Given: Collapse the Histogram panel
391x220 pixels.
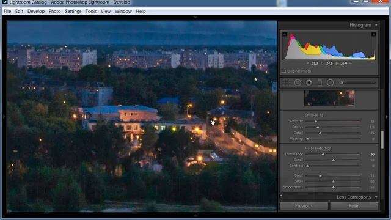Looking at the screenshot, I should [376, 25].
